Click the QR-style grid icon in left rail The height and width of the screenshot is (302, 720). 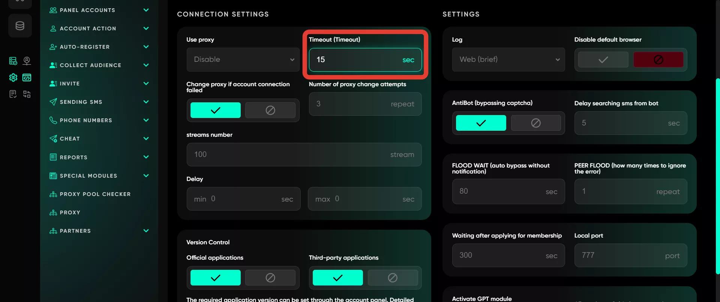coord(27,94)
